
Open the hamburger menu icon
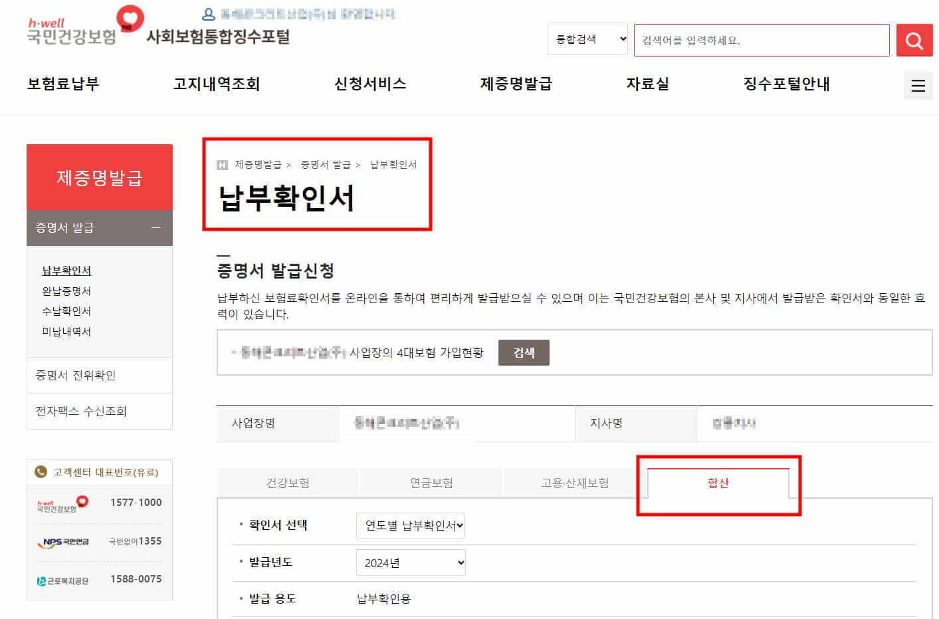[x=918, y=85]
